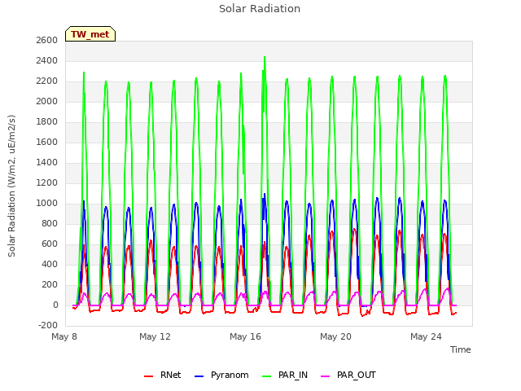Select the May 16 x-axis tick label
This screenshot has width=521, height=391.
click(x=245, y=336)
